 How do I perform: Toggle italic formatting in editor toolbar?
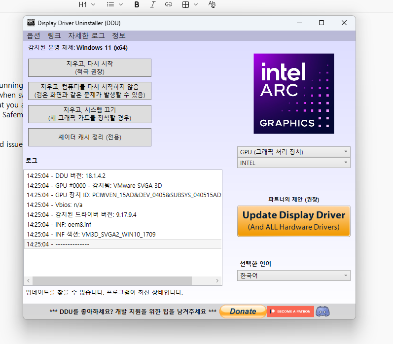click(153, 4)
